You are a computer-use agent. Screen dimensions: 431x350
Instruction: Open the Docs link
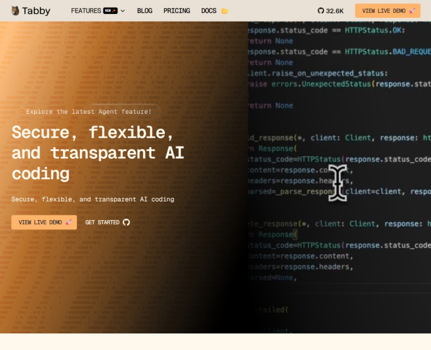click(x=208, y=11)
